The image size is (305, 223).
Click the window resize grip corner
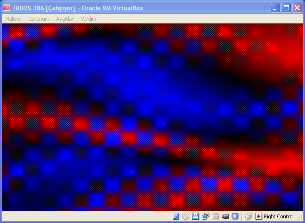[x=301, y=220]
